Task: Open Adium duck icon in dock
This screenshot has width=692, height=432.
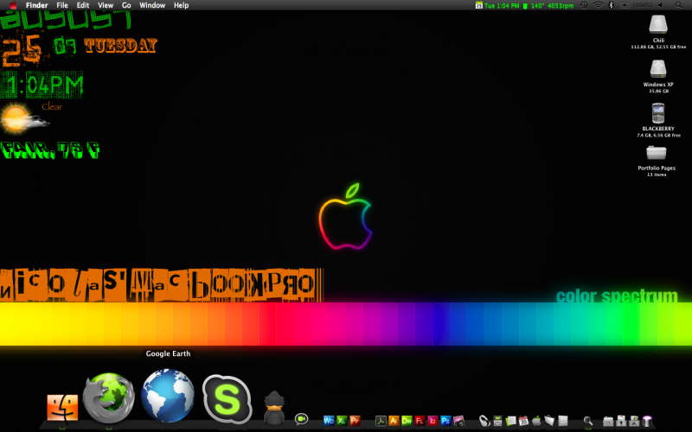Action: pyautogui.click(x=274, y=408)
